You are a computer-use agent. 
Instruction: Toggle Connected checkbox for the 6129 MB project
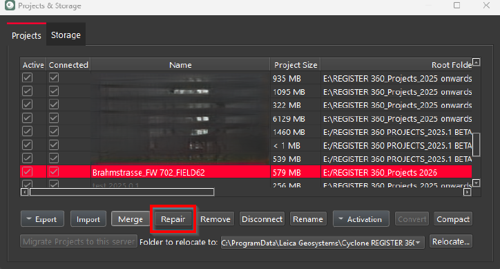click(54, 118)
